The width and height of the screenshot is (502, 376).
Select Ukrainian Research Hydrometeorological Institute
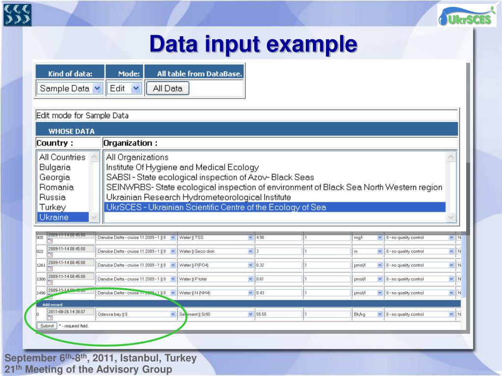(x=275, y=197)
